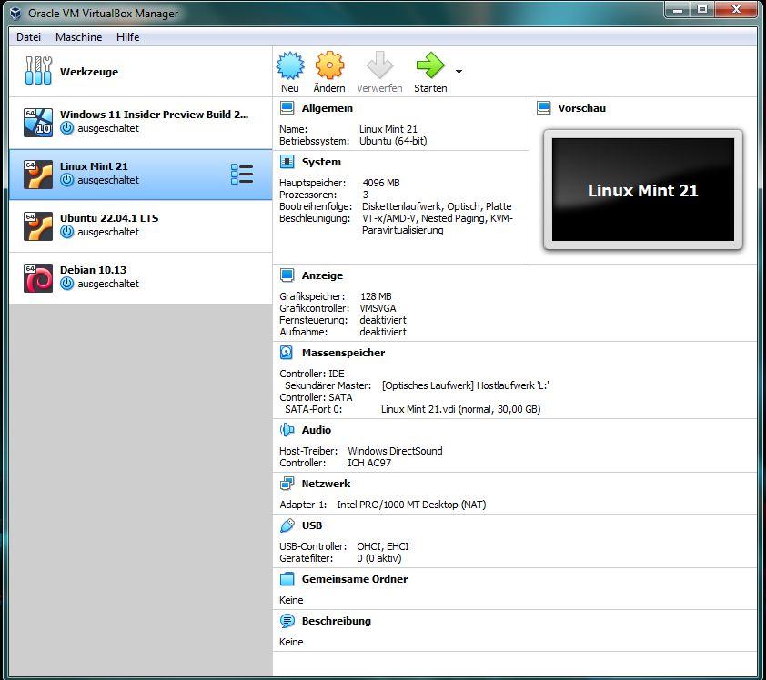Click the power state icon under Windows 11

[x=67, y=128]
